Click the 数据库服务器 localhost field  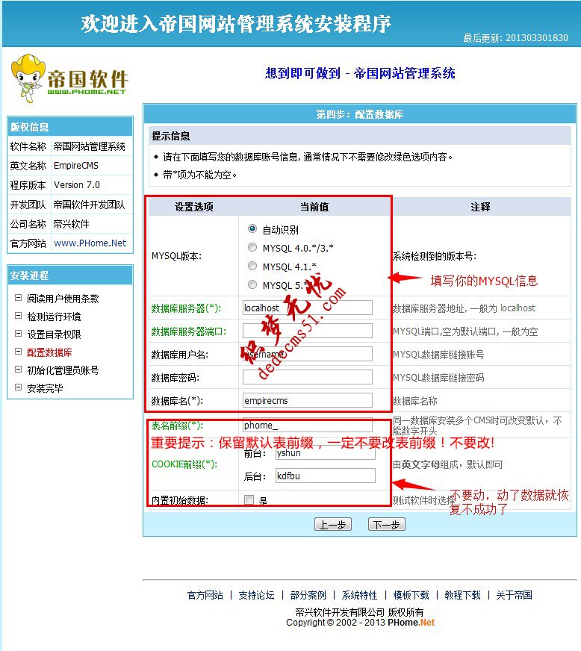point(308,308)
